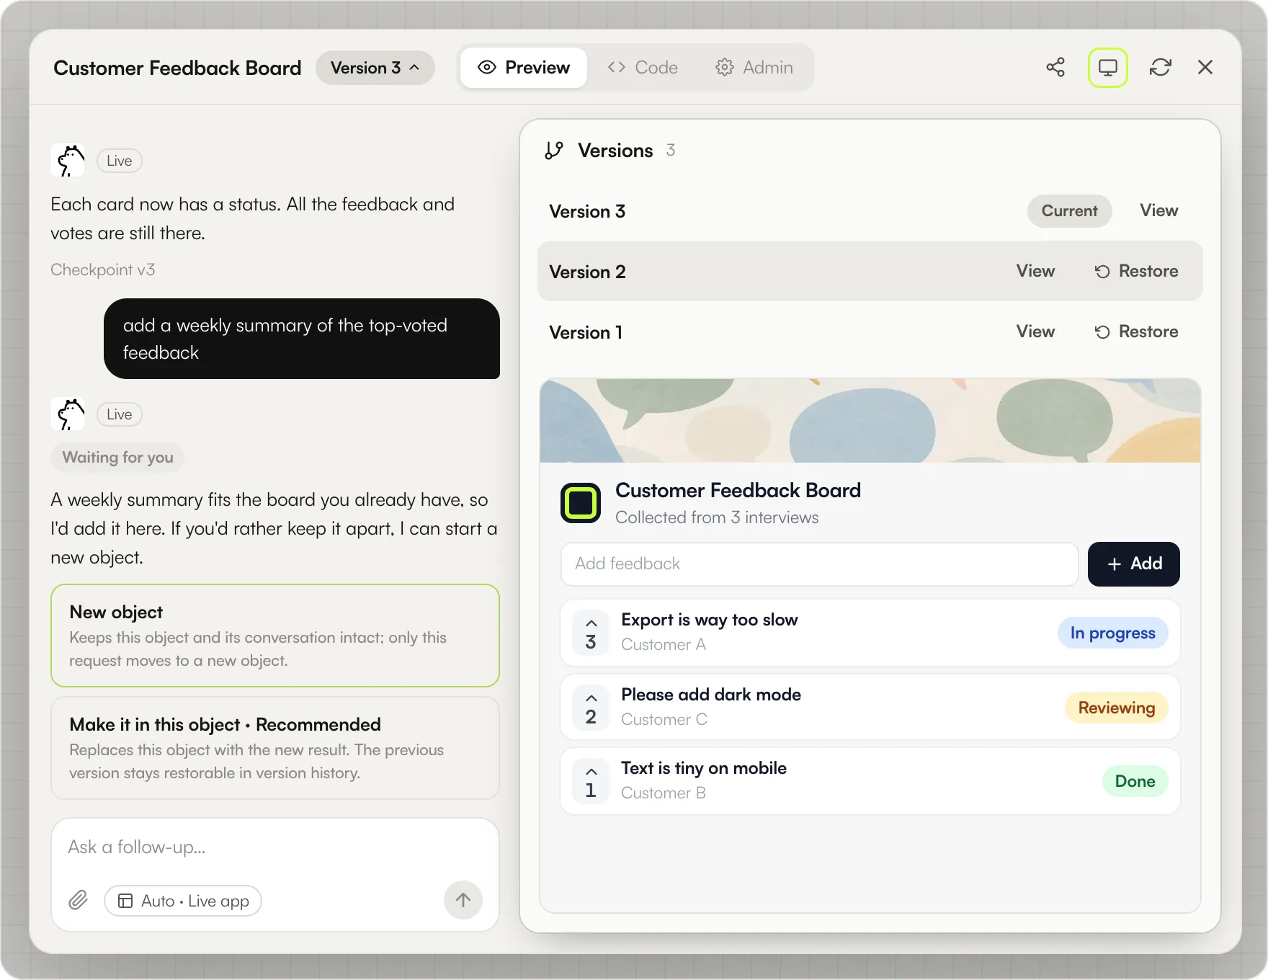
Task: Click the Add button
Action: click(1133, 564)
